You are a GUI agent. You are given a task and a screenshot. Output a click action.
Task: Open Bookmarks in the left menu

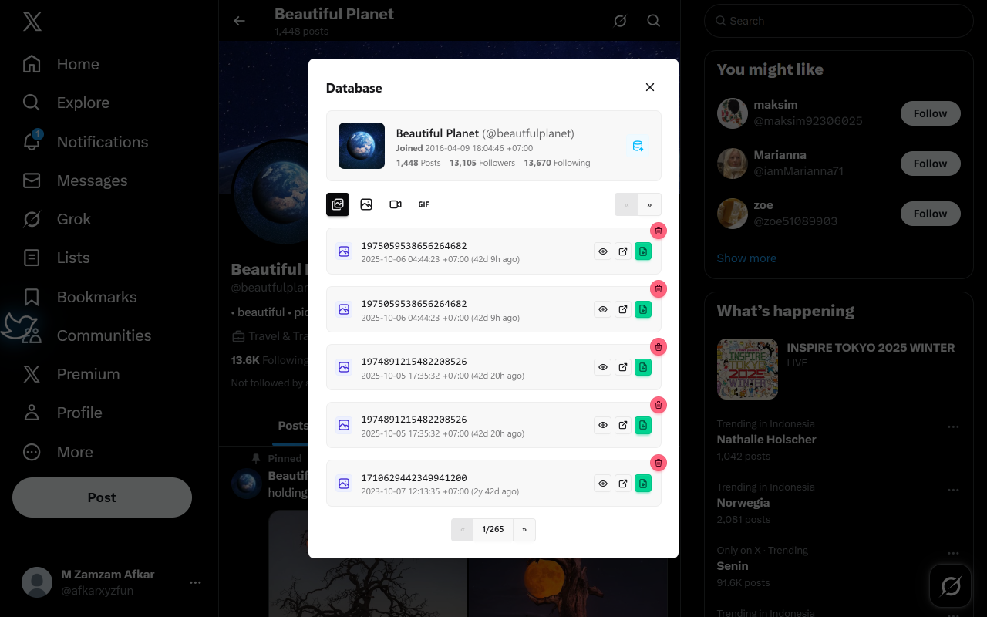point(96,296)
